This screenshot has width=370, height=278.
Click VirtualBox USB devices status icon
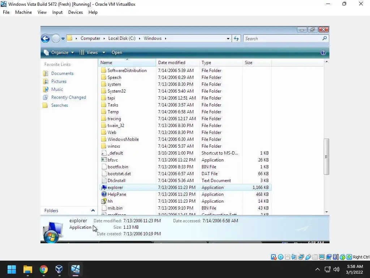pyautogui.click(x=308, y=257)
